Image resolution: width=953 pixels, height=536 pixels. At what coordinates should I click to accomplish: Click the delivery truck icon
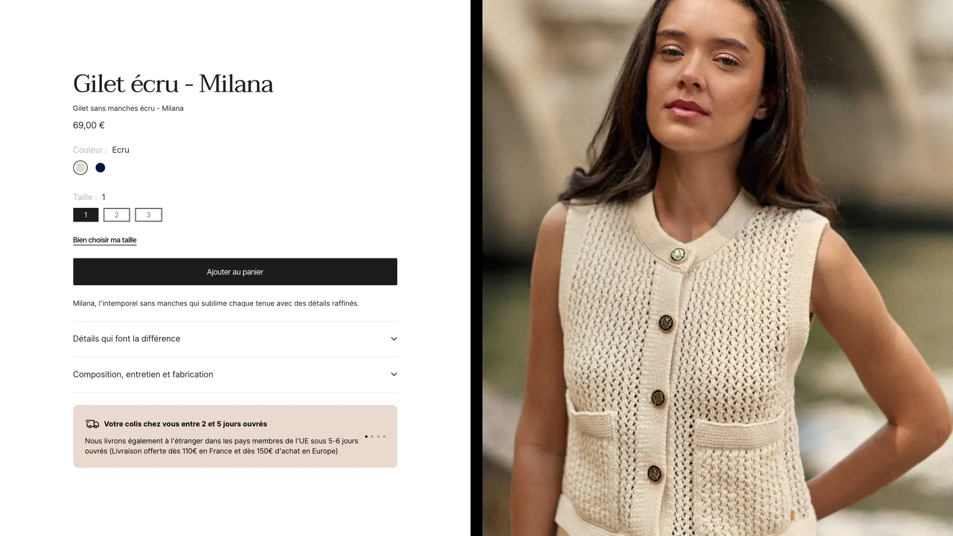point(92,424)
